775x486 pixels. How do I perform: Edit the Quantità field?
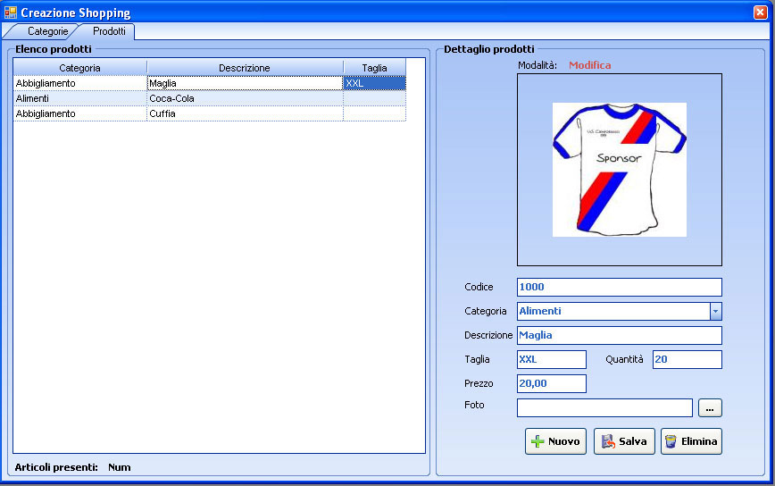point(687,359)
